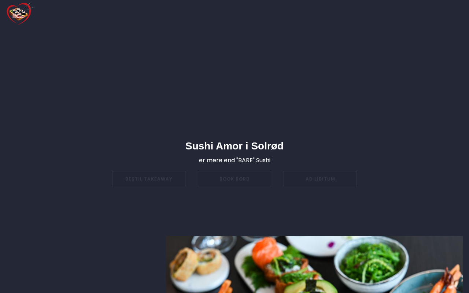Image resolution: width=469 pixels, height=293 pixels.
Task: Open the Bestil Takeaway button
Action: 149,179
